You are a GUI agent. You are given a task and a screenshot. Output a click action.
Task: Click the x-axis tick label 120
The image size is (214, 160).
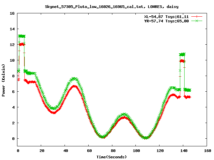click(160, 151)
